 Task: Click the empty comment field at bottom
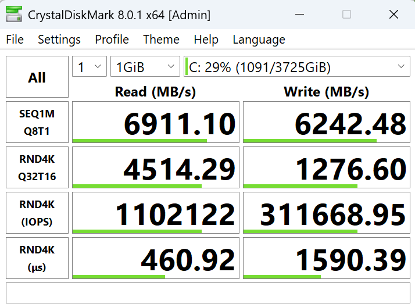208,293
